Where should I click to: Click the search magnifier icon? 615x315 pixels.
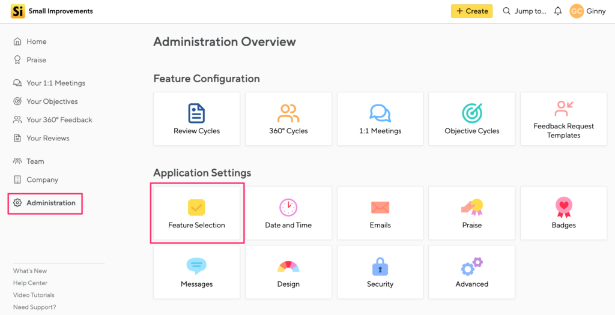click(x=507, y=11)
